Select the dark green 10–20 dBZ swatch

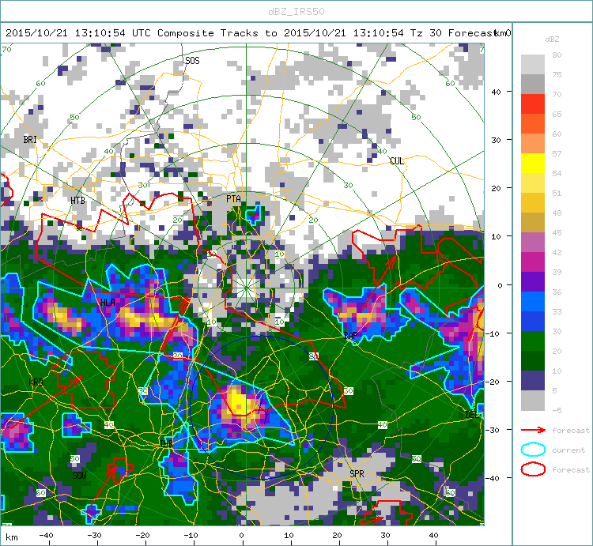(532, 360)
